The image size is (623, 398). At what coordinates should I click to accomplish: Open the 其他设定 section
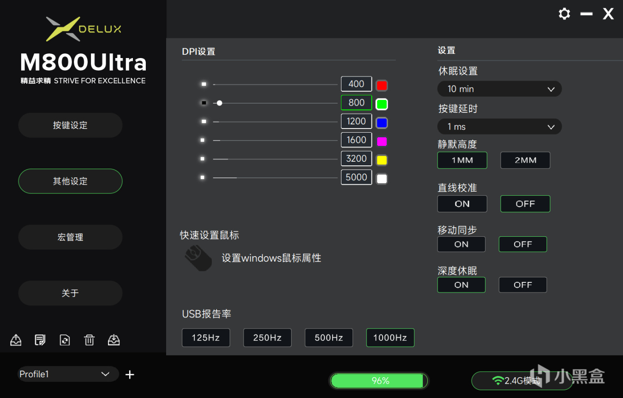(70, 181)
